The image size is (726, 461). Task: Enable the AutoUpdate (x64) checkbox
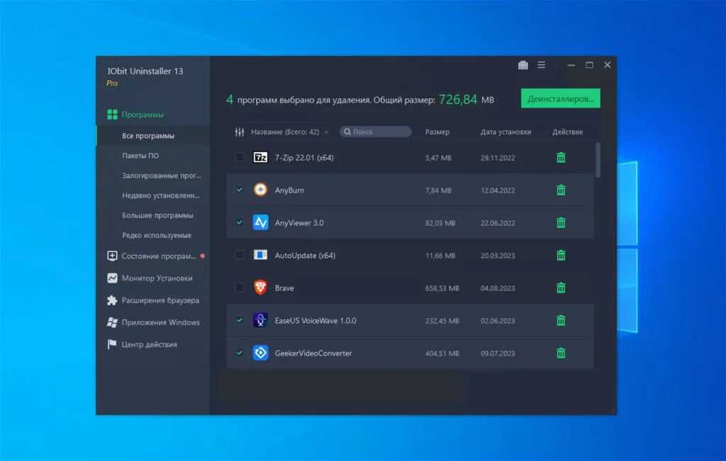240,255
